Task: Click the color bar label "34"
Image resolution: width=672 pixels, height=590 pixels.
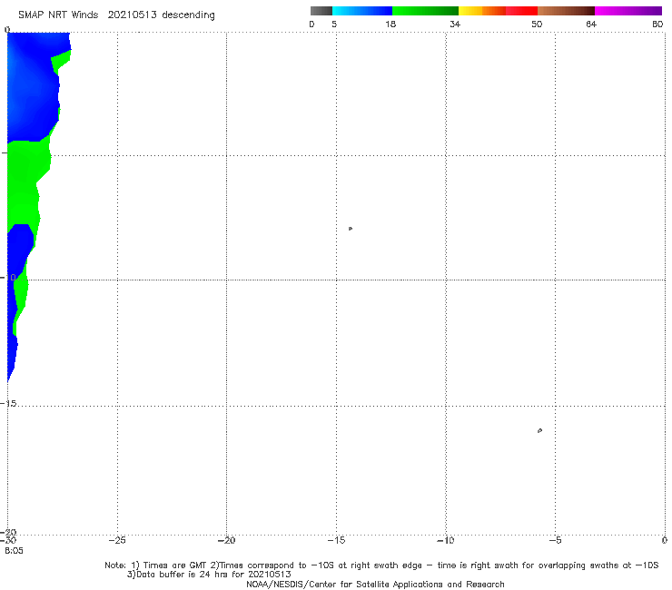Action: [455, 25]
